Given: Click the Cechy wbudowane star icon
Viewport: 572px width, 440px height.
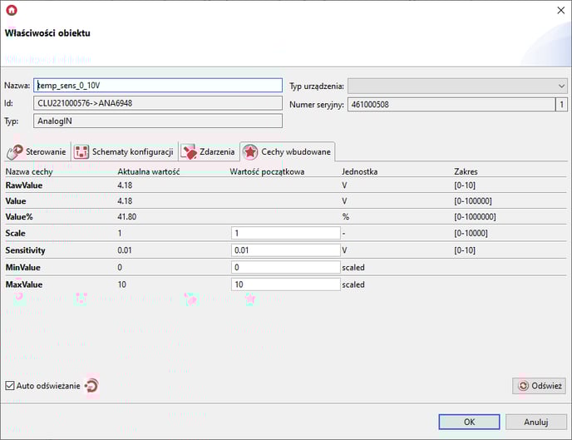Looking at the screenshot, I should point(250,151).
